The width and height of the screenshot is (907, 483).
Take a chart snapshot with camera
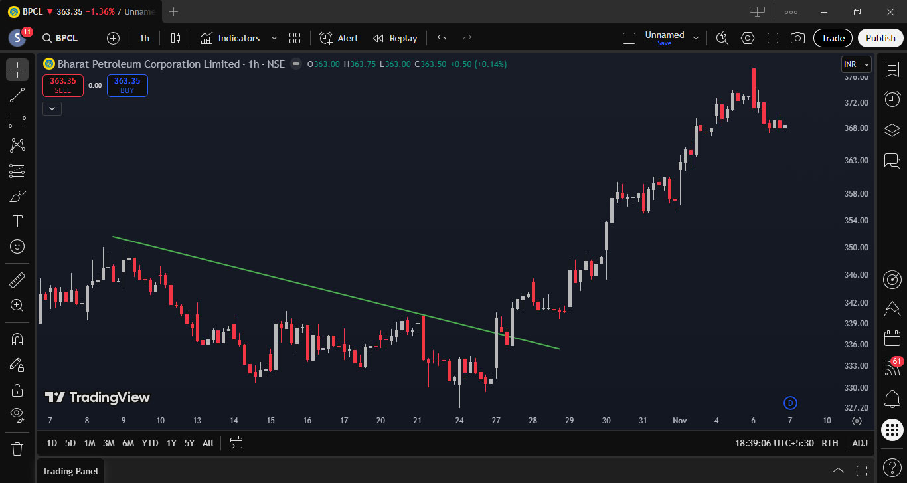tap(798, 38)
